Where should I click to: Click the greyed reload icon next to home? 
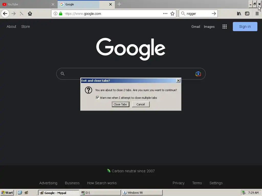pos(21,14)
